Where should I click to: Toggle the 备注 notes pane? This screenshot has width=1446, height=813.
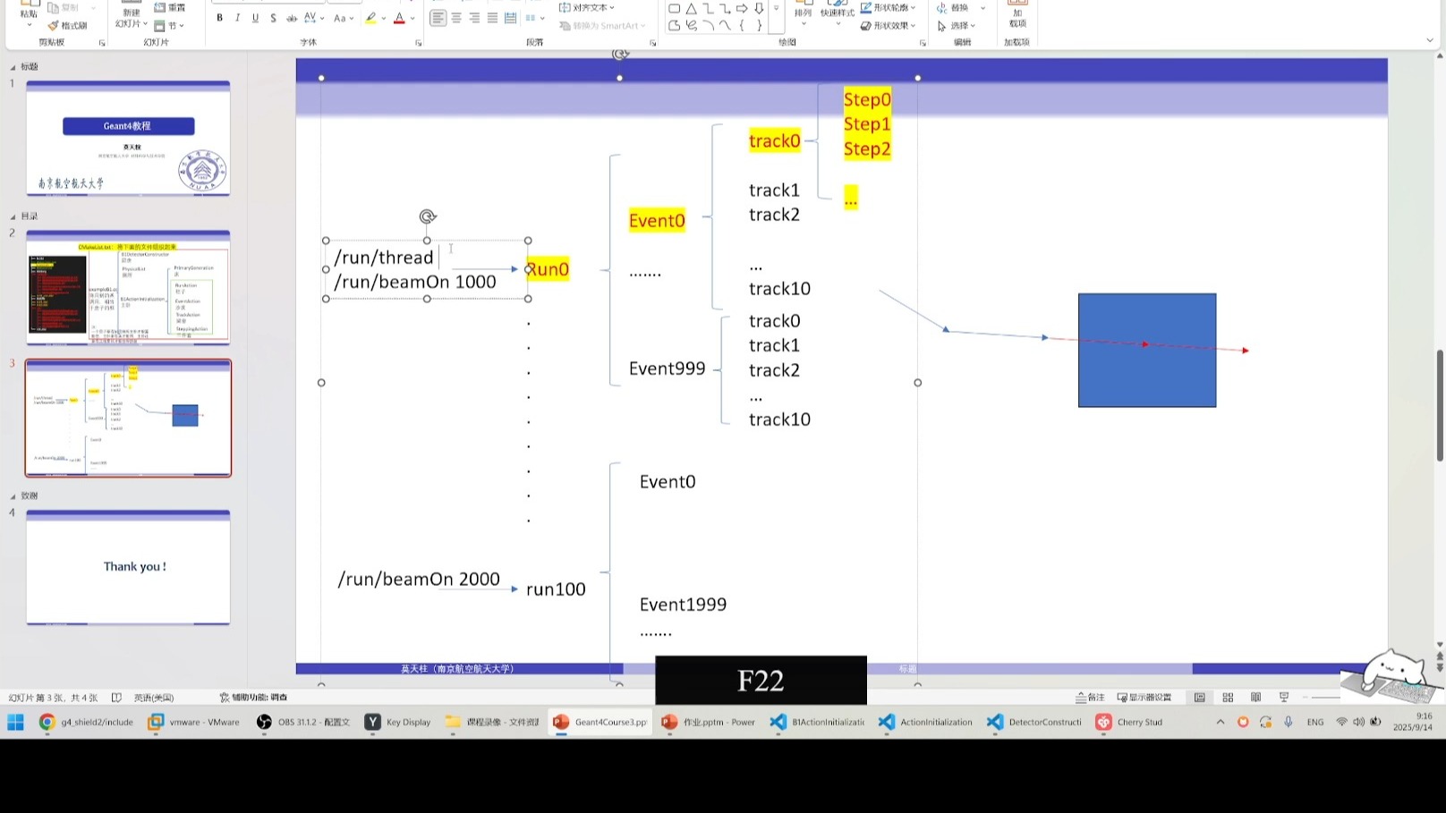click(x=1091, y=698)
